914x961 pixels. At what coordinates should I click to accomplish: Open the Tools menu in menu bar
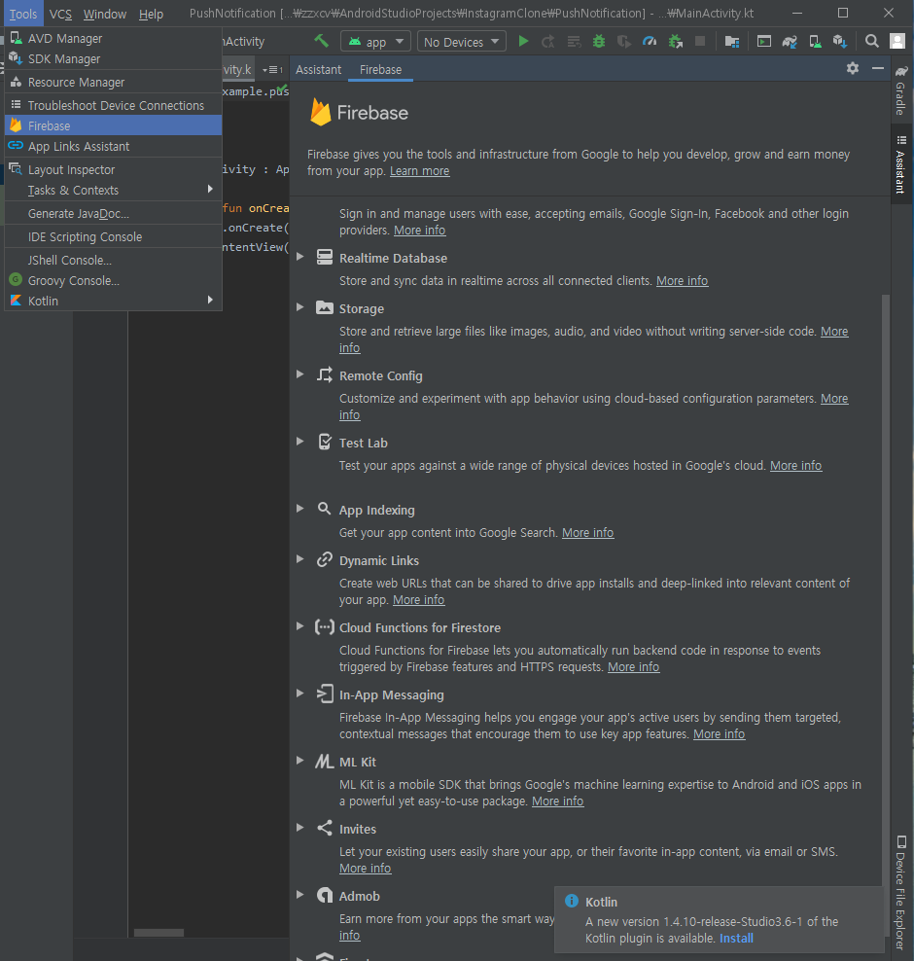pos(23,14)
